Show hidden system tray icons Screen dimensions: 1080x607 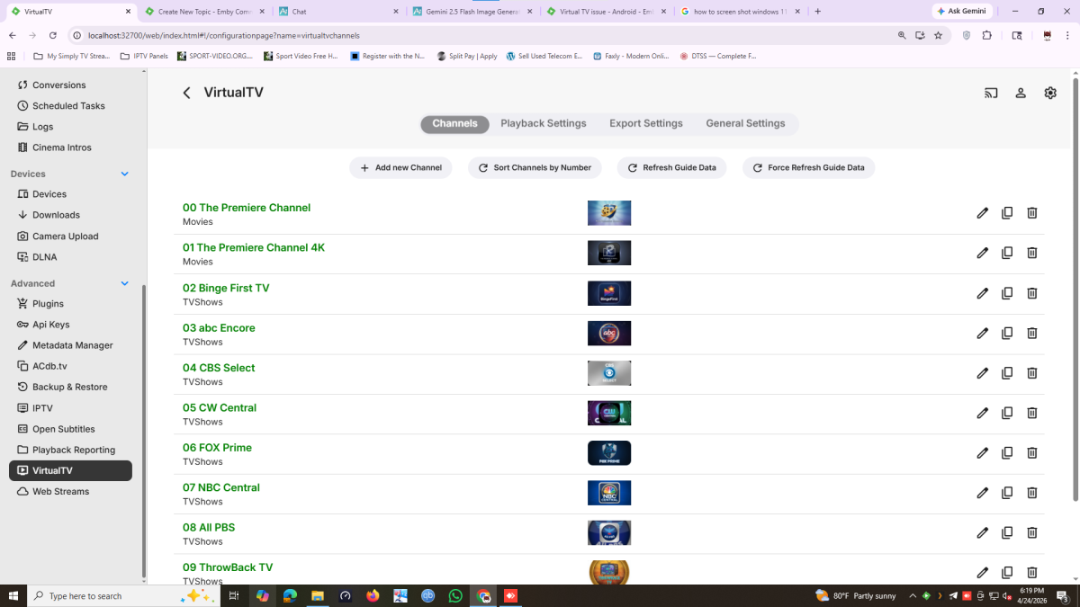[x=913, y=595]
